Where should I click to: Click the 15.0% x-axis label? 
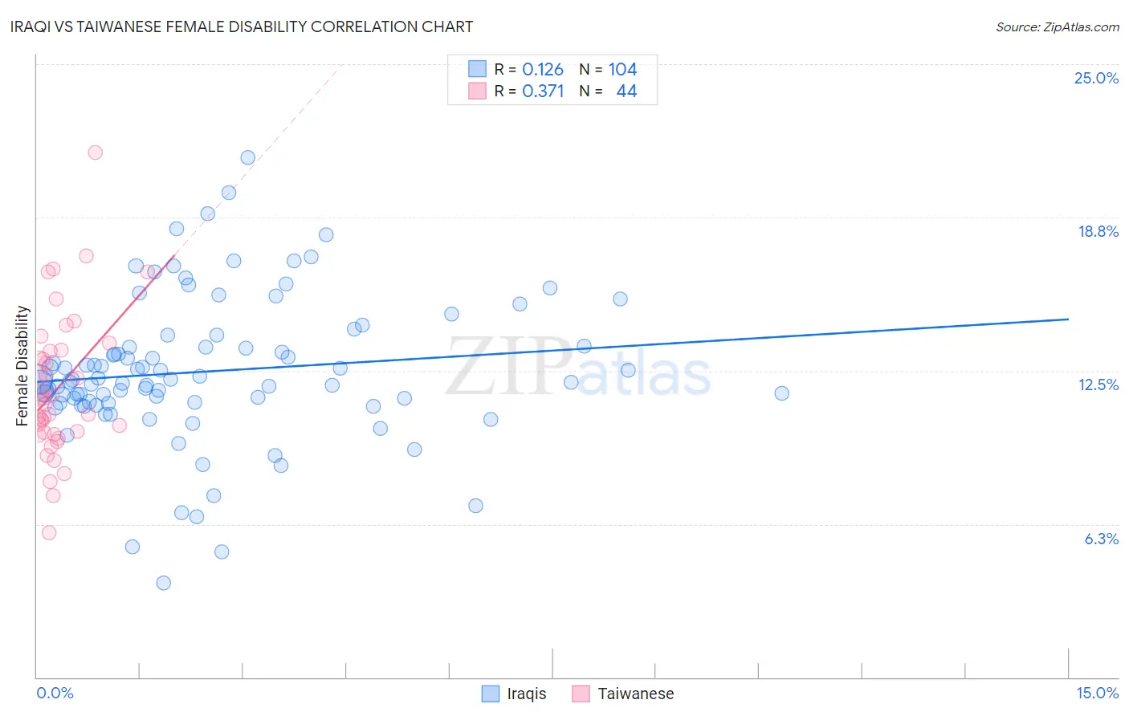pos(1097,693)
